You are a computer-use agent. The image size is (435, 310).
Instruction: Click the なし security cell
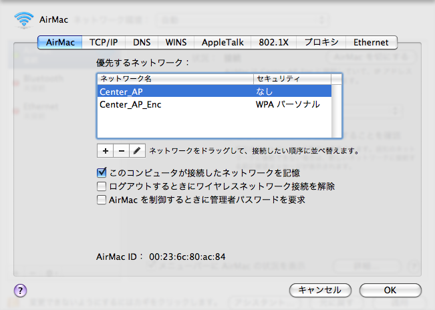(264, 92)
